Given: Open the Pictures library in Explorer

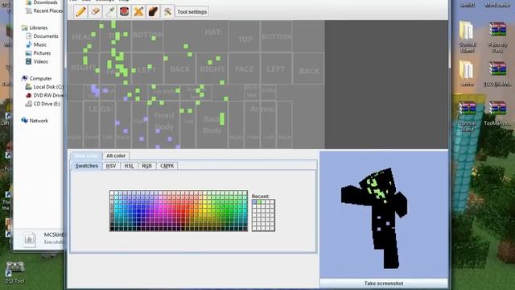Looking at the screenshot, I should pos(38,53).
